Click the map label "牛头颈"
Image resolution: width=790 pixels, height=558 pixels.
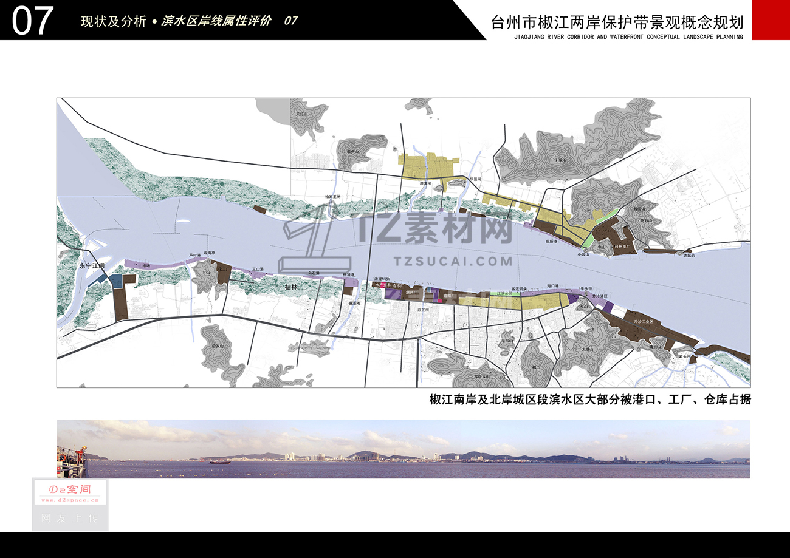tap(586, 290)
